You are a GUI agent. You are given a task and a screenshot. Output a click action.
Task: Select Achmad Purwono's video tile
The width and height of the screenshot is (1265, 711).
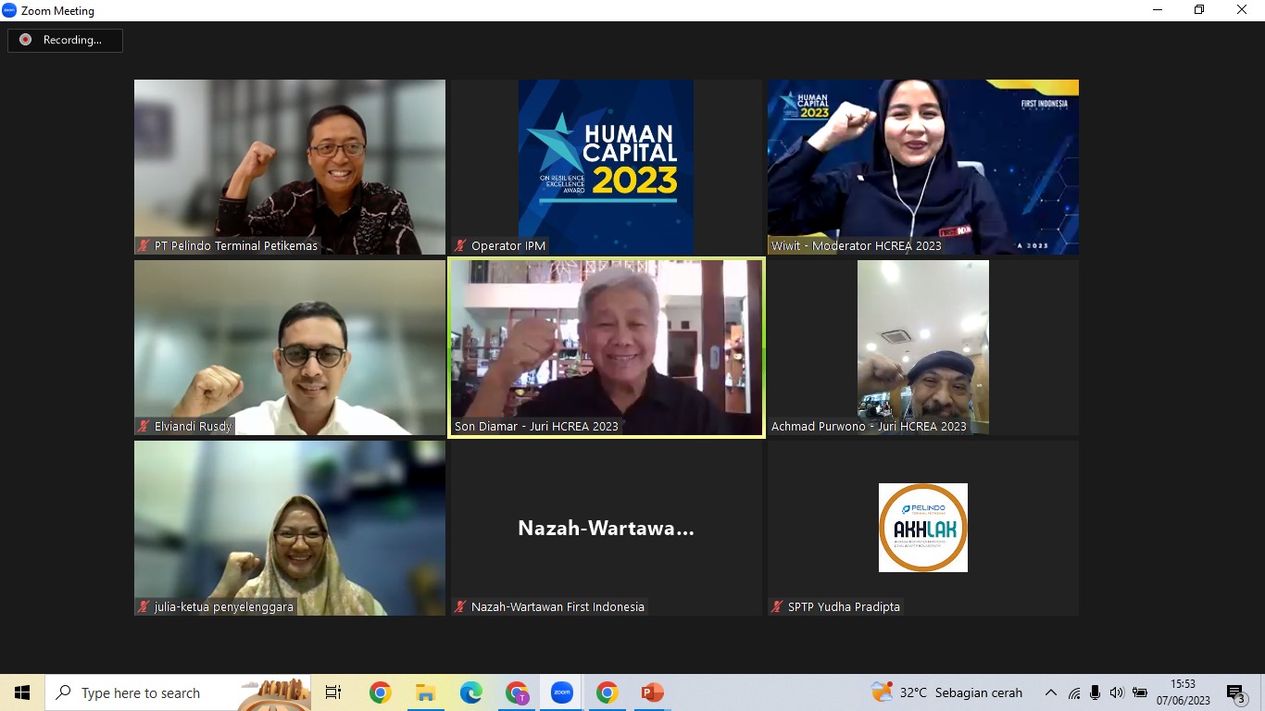point(923,347)
